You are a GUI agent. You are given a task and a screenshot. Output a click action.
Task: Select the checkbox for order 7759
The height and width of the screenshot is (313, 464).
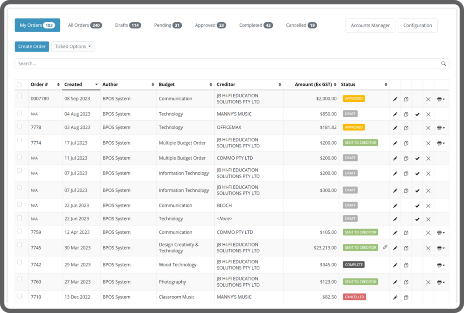[19, 231]
